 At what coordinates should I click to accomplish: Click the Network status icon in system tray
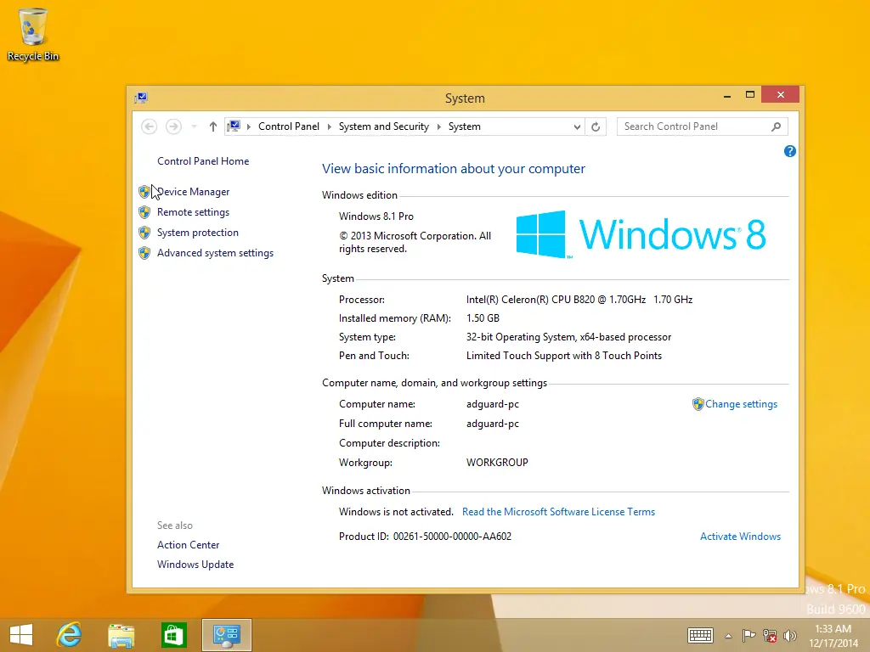(x=770, y=635)
